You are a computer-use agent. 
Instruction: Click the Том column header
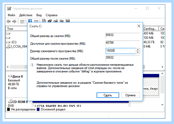pos(17,29)
